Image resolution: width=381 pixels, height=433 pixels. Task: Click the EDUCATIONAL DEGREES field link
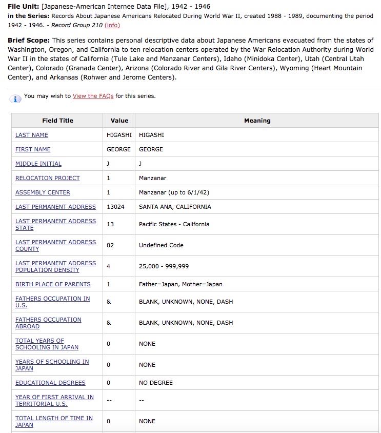(51, 383)
